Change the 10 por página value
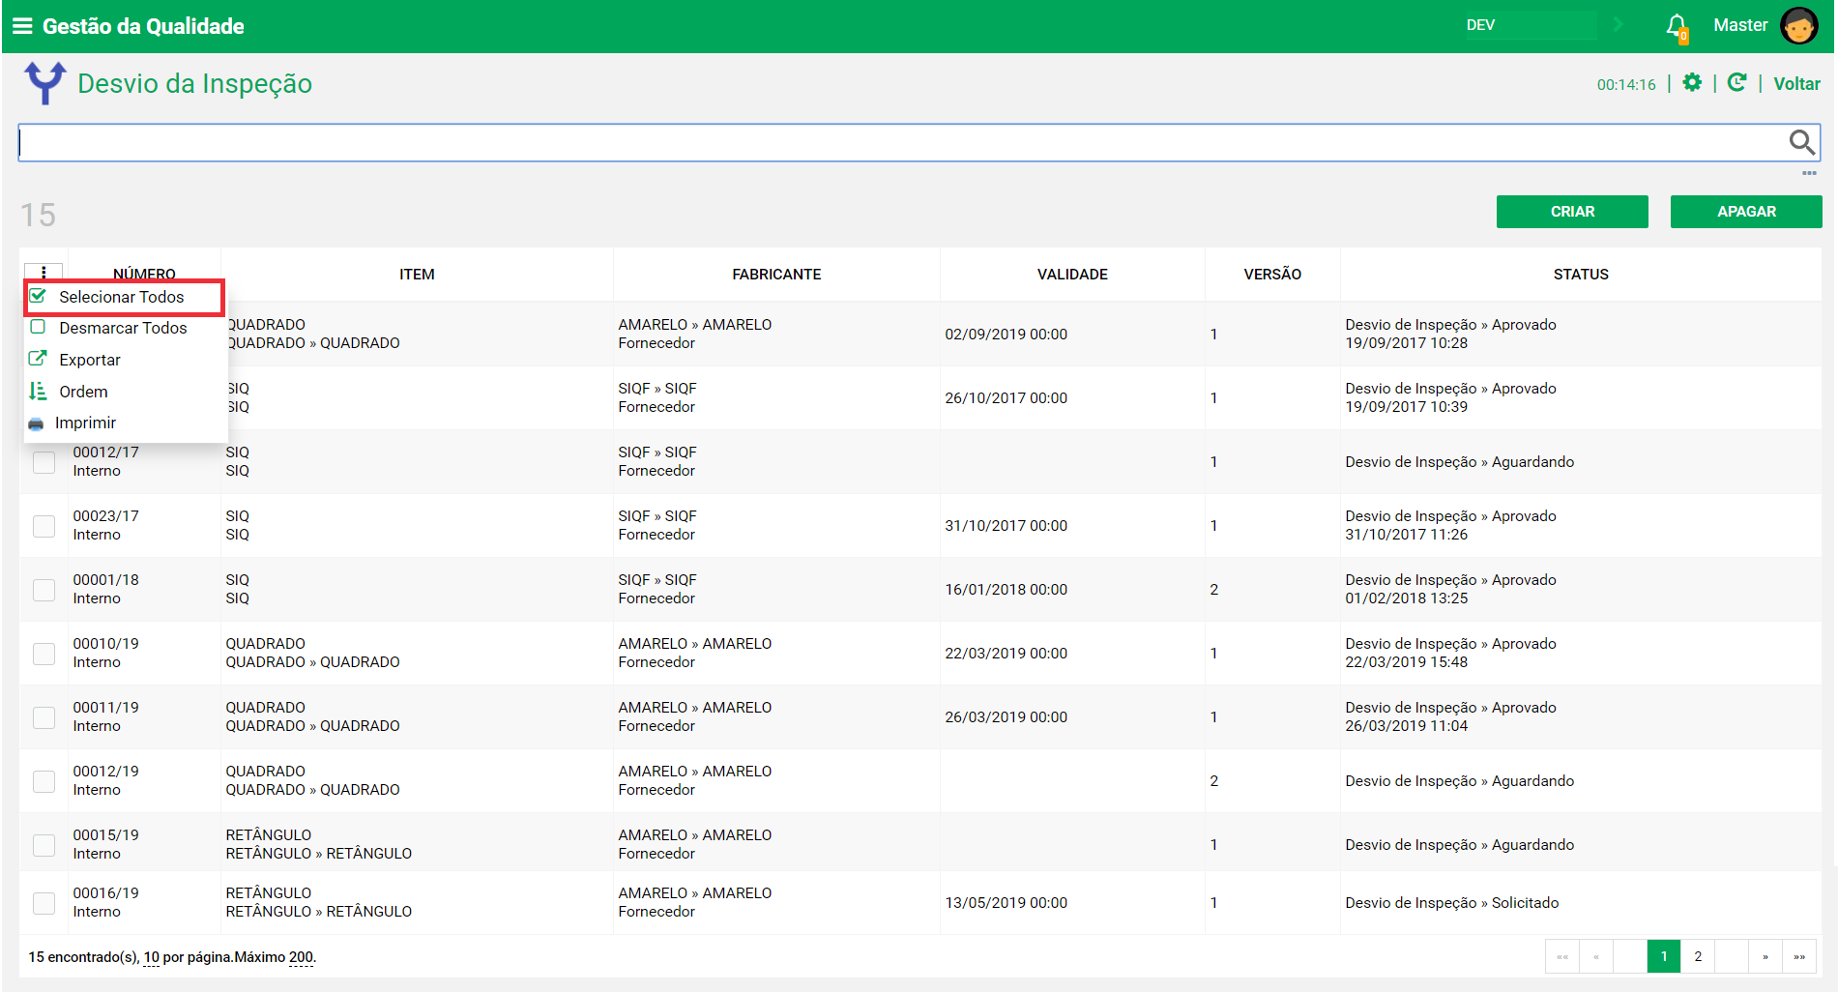 [152, 957]
